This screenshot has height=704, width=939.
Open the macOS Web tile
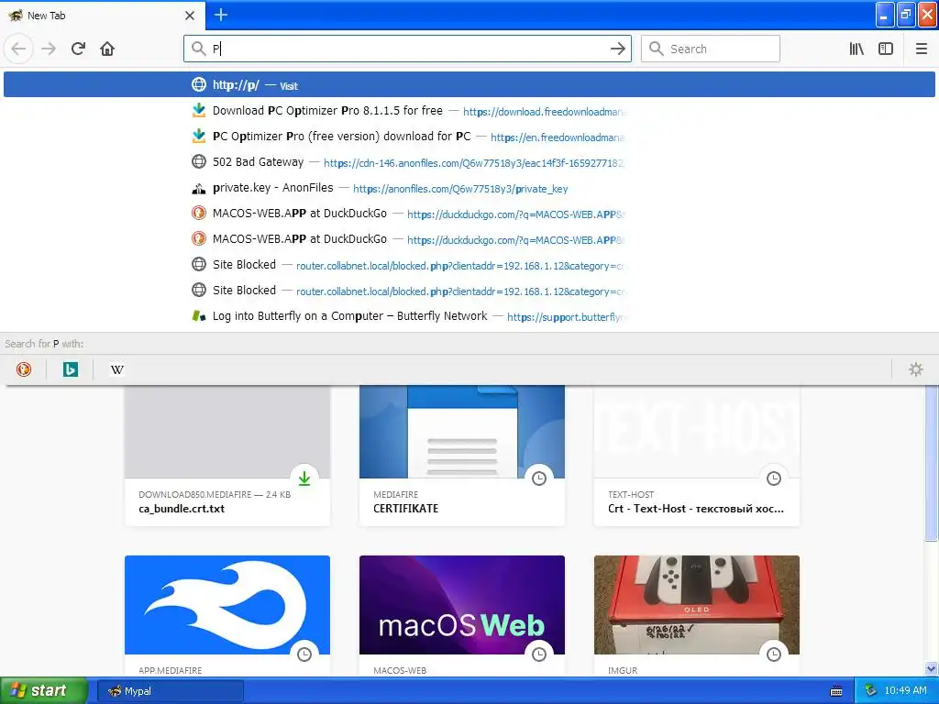coord(462,616)
